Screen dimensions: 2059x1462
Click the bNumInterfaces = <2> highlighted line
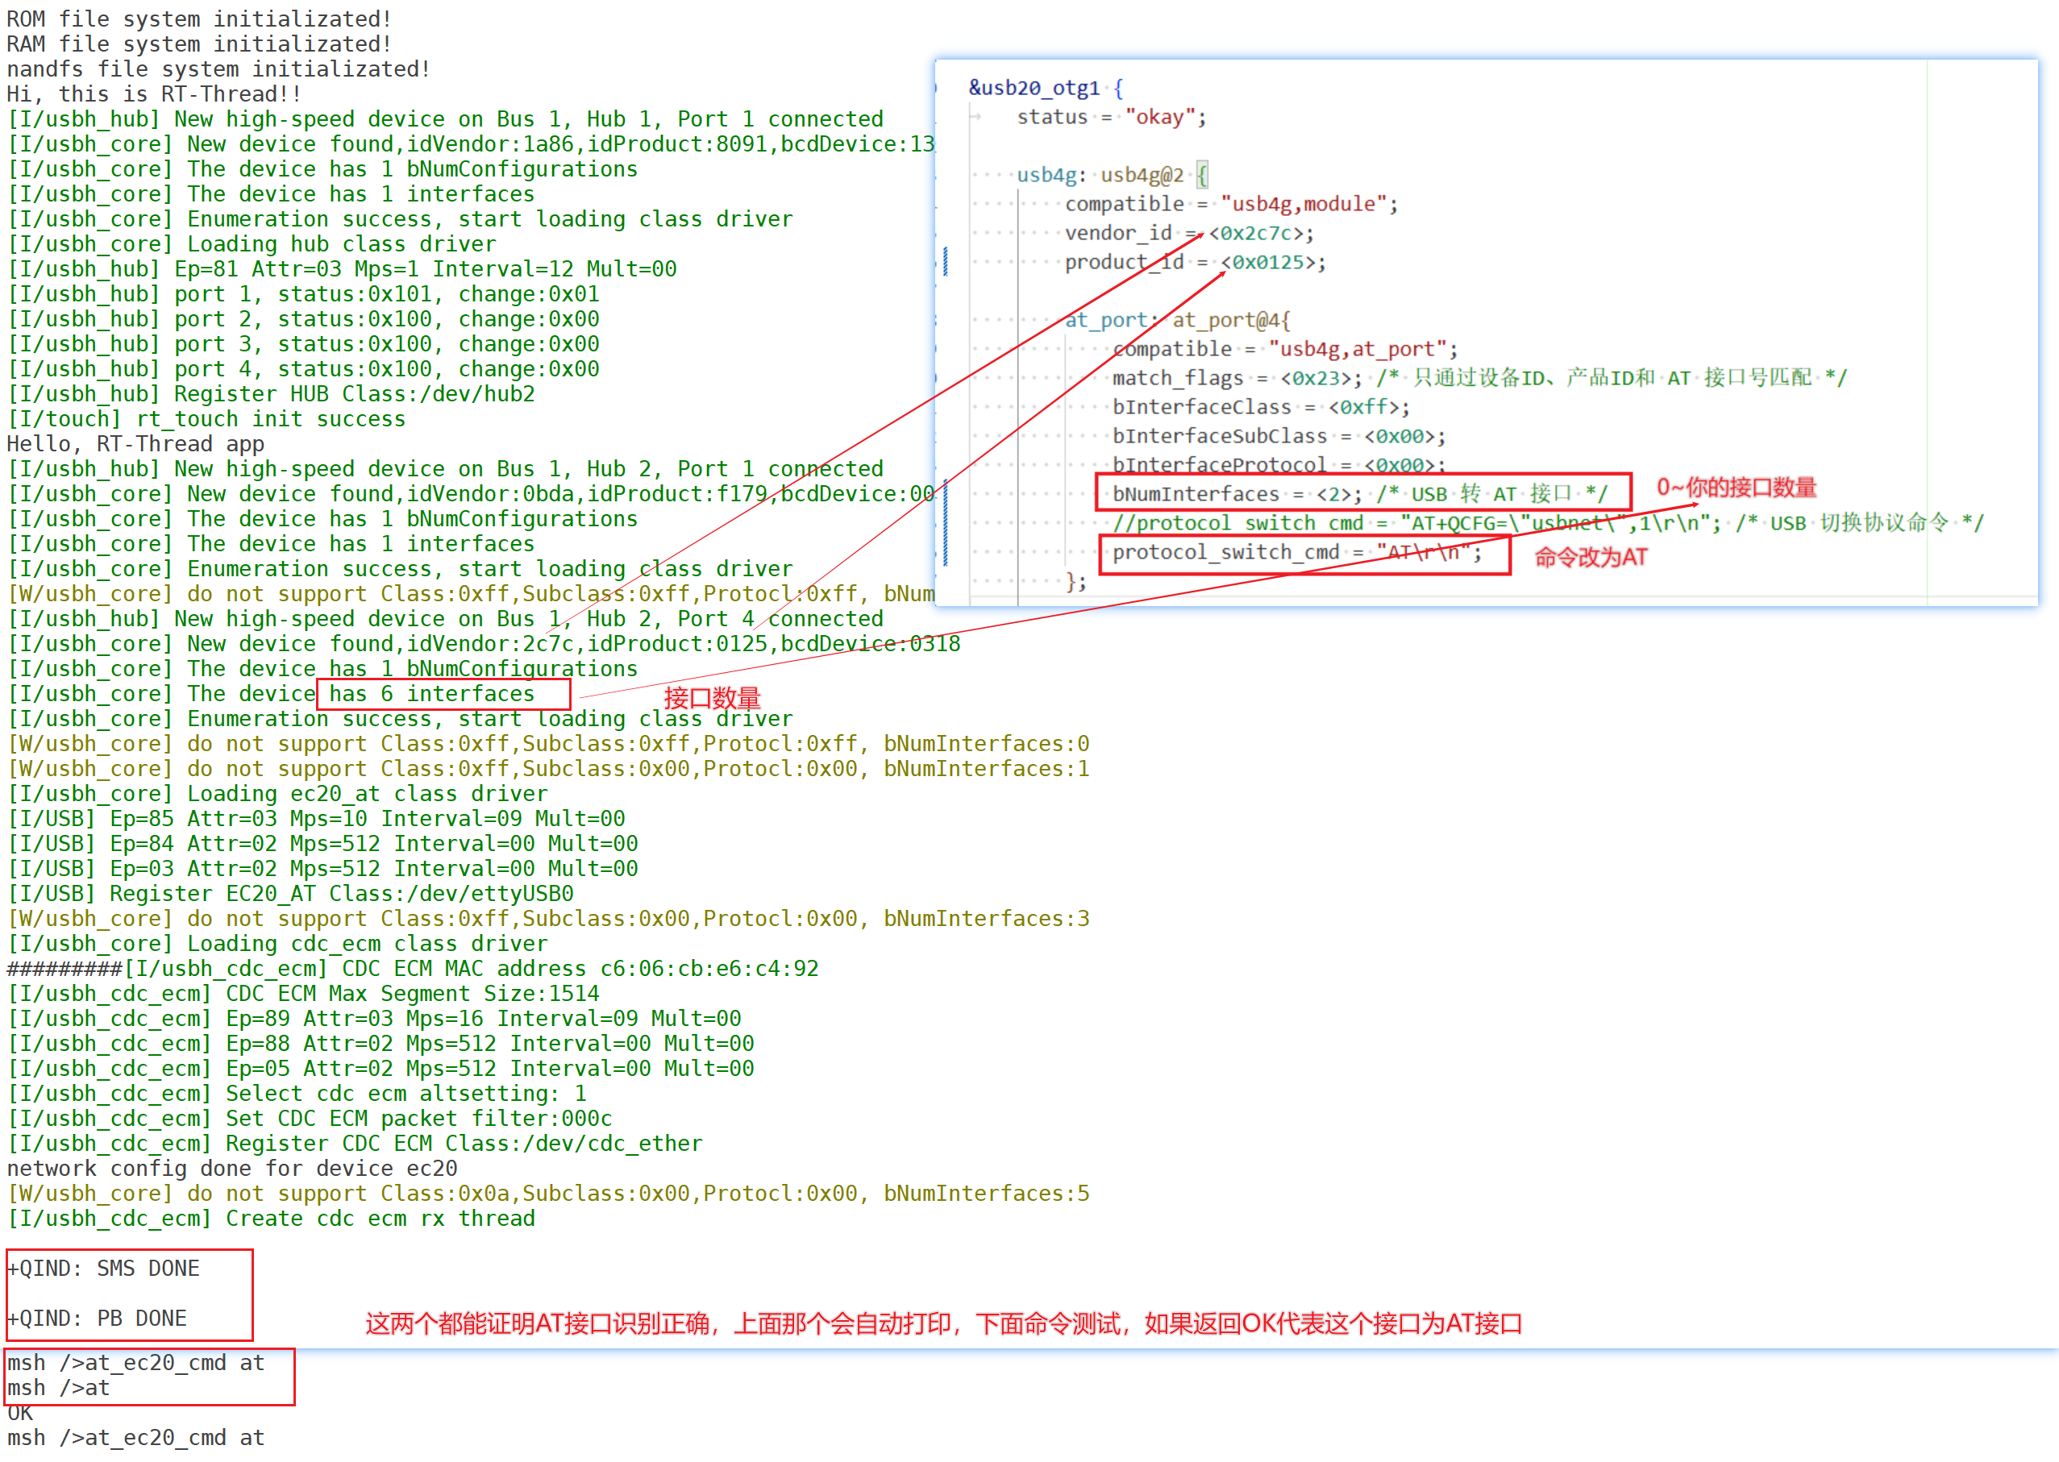click(x=1362, y=492)
